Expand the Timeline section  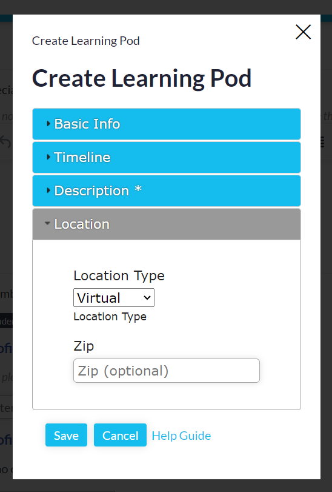(x=167, y=157)
